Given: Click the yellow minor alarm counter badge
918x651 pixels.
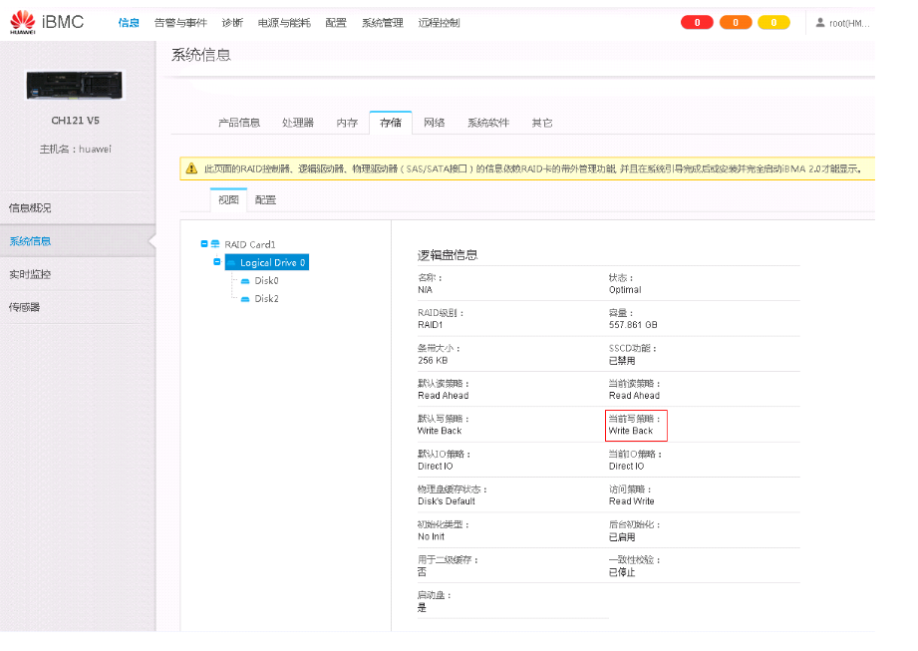Looking at the screenshot, I should coord(773,22).
